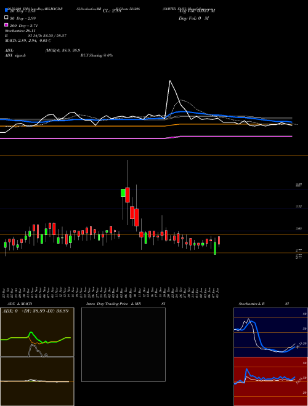Viewport: 308px width, 406px height.
Task: Click the 3.05 price axis label
Action: pyautogui.click(x=299, y=229)
